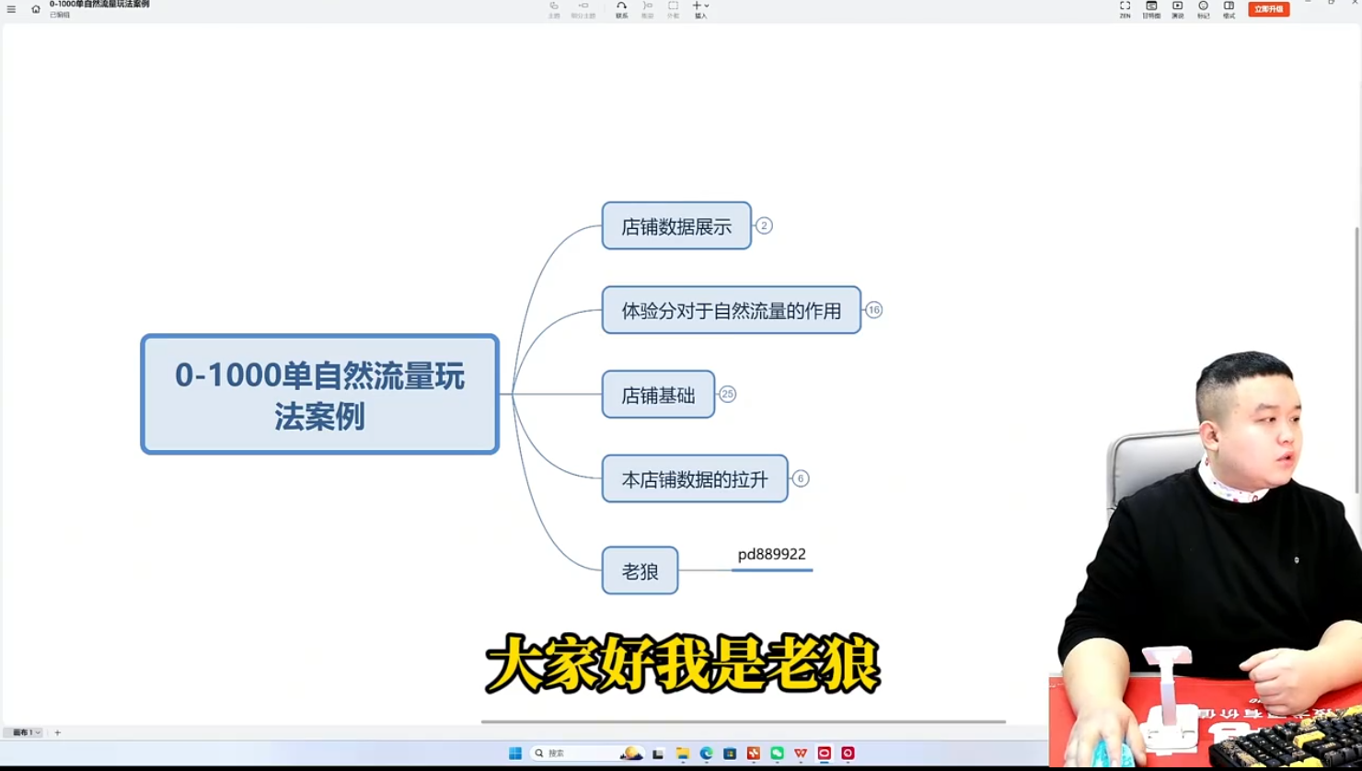Select the 老狼 topic node
Viewport: 1362px width, 771px height.
pos(640,570)
